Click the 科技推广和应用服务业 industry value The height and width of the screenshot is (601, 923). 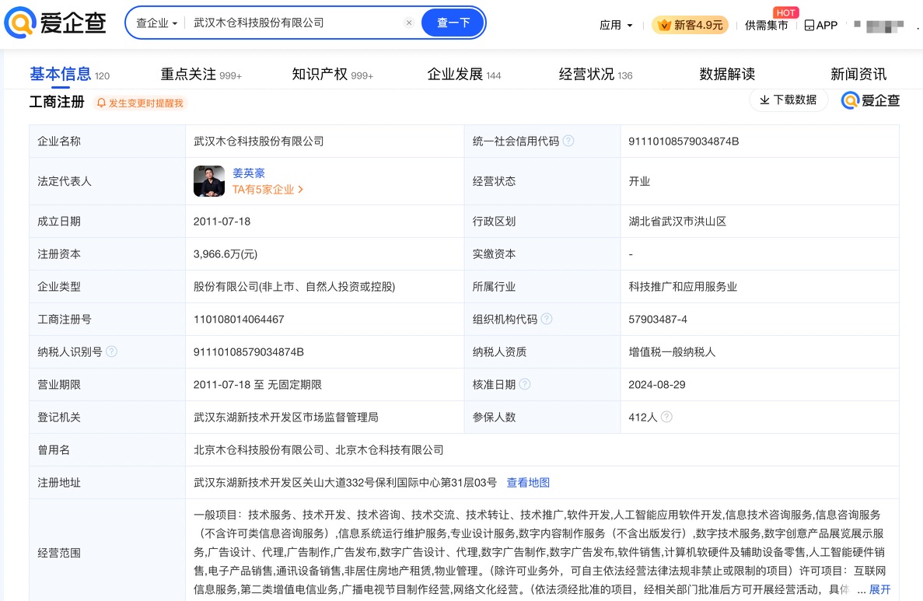682,287
